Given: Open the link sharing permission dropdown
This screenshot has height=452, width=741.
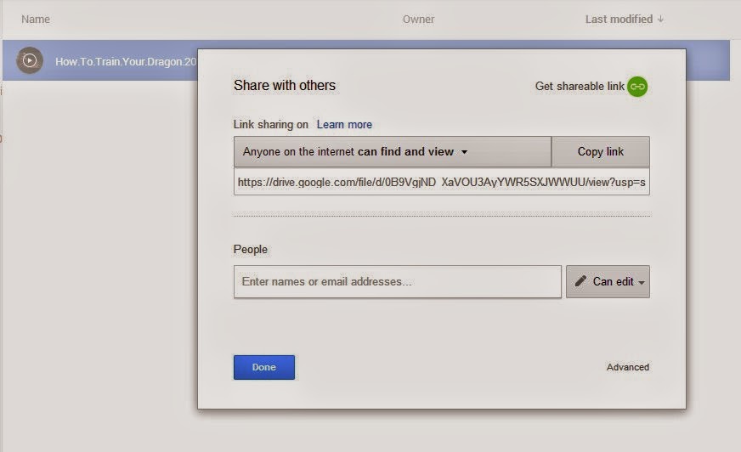Looking at the screenshot, I should pos(393,151).
